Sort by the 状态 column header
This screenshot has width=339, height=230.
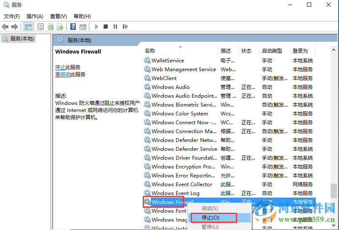pos(248,51)
